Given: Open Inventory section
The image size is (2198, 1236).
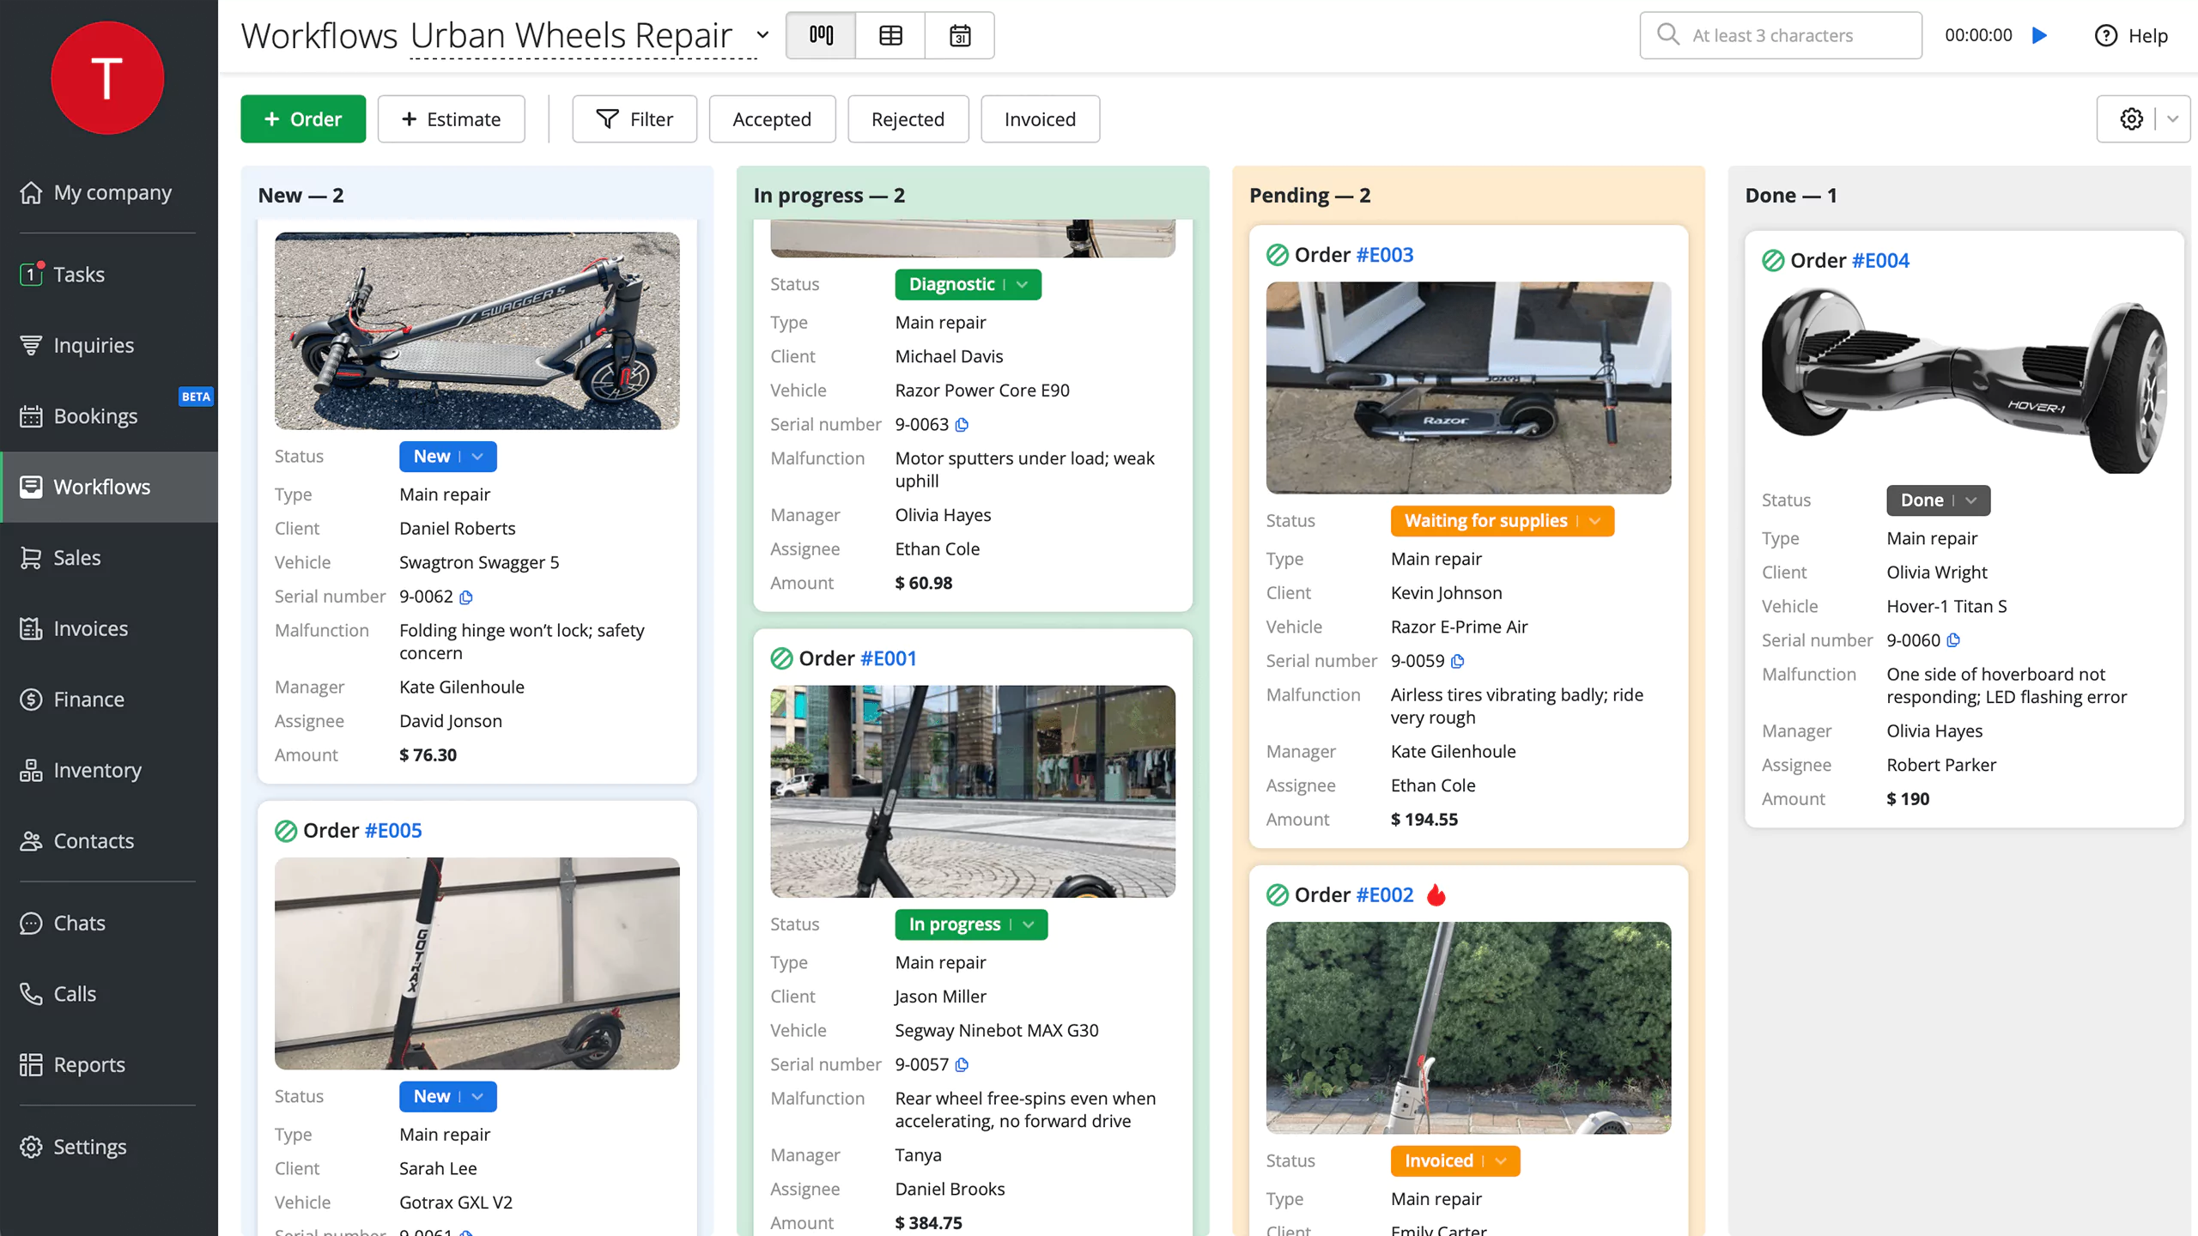Looking at the screenshot, I should tap(109, 770).
